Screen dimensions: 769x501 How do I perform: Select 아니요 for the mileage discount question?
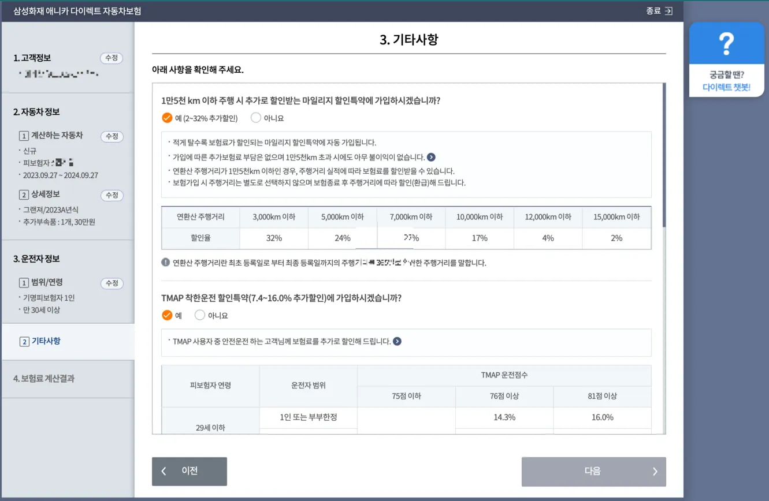point(255,117)
